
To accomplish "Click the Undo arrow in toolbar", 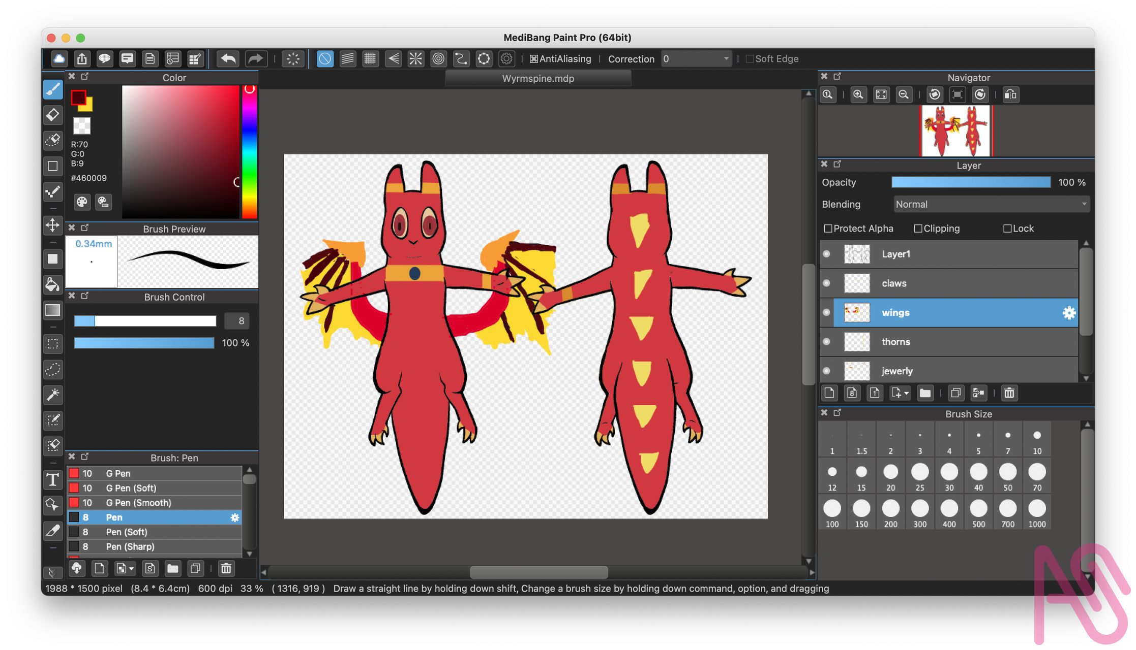I will [x=228, y=59].
